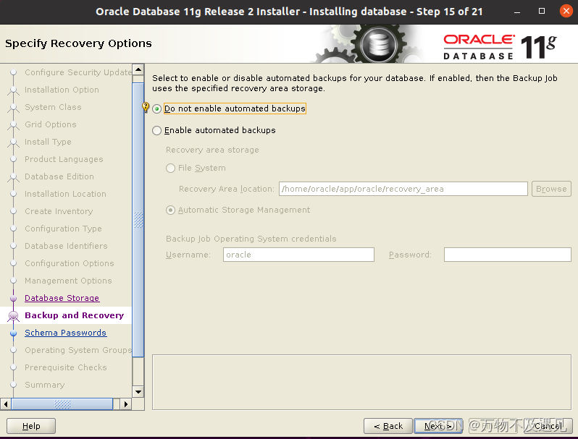Click the Backup and Recovery step marker icon
The image size is (578, 439).
13,316
